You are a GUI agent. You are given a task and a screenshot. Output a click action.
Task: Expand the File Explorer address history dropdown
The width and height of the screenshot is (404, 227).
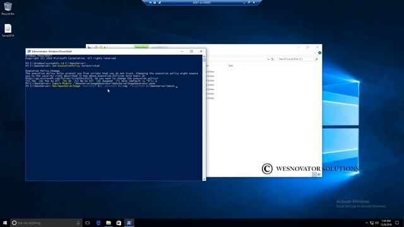pos(268,59)
